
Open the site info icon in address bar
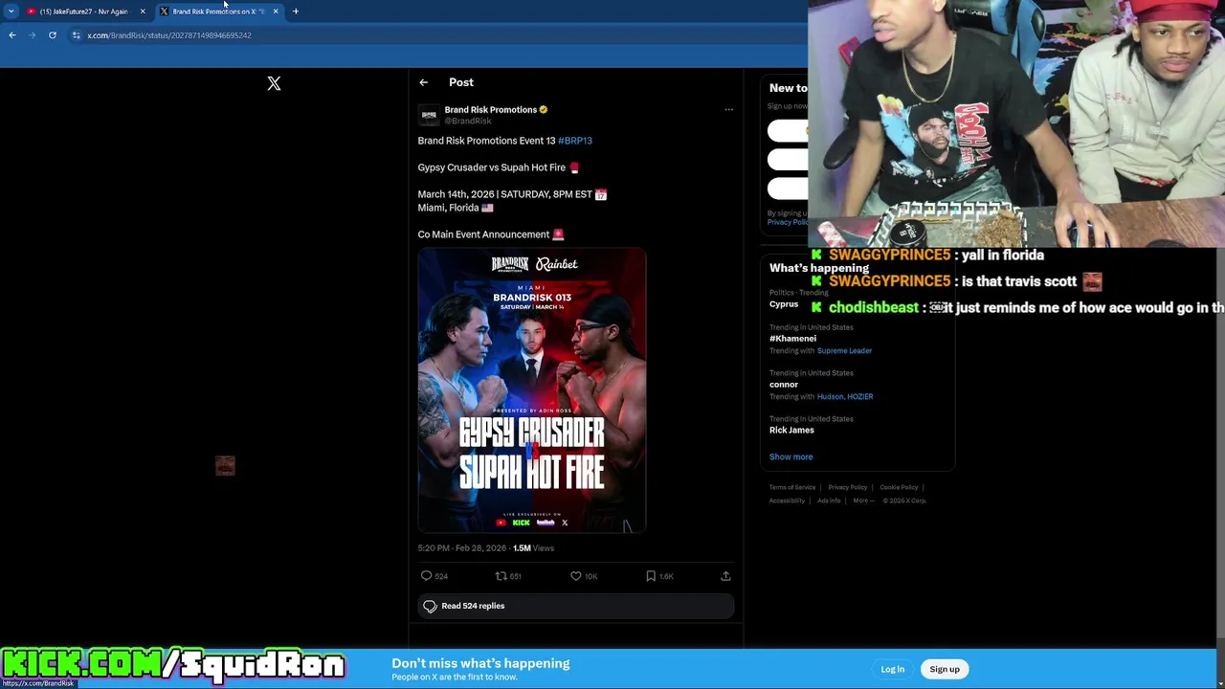(x=76, y=35)
